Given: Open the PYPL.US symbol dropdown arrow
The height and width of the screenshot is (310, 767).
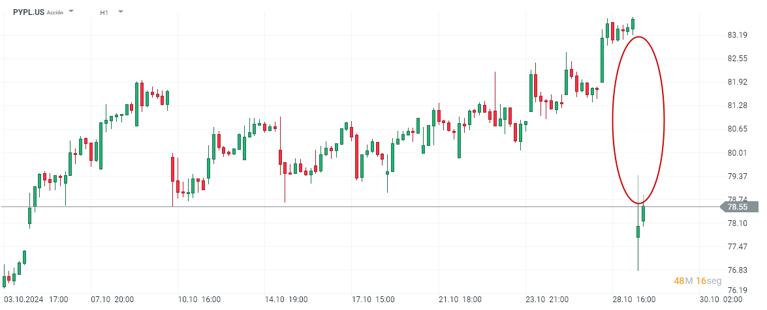Looking at the screenshot, I should click(71, 12).
